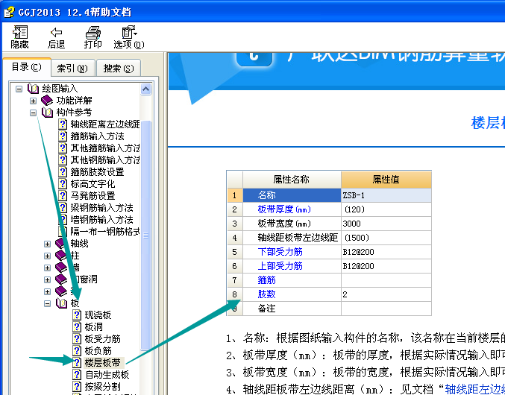Click the 备注 row label
This screenshot has height=395, width=505.
(266, 309)
